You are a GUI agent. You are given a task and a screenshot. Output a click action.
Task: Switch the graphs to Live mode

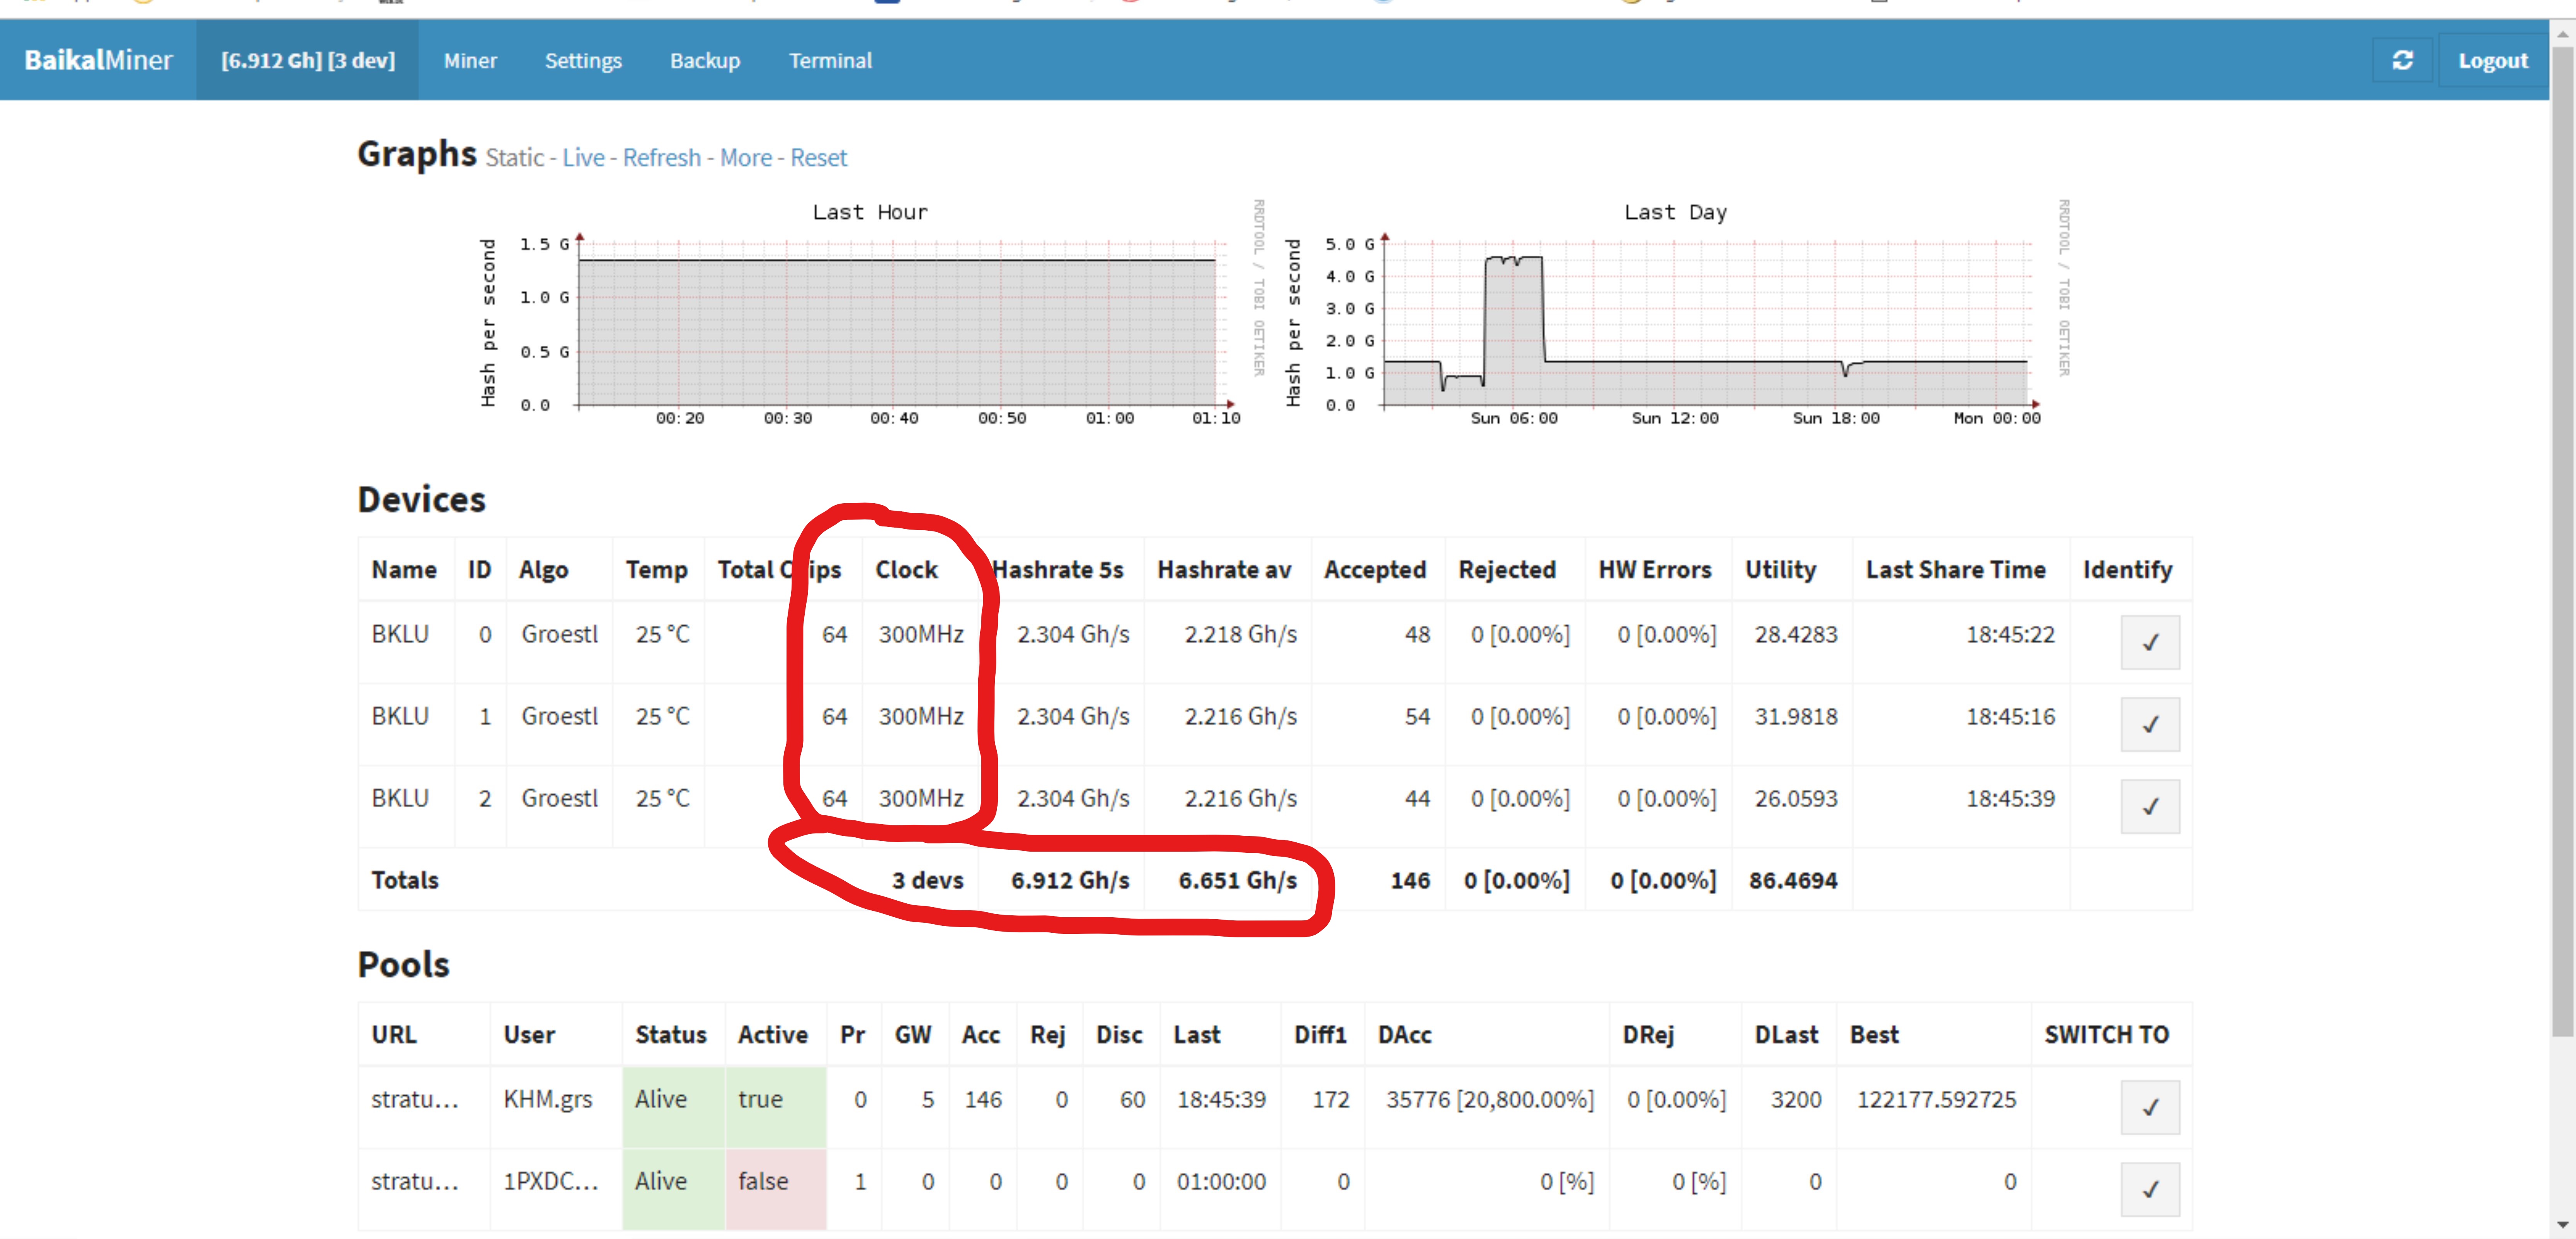click(x=583, y=158)
